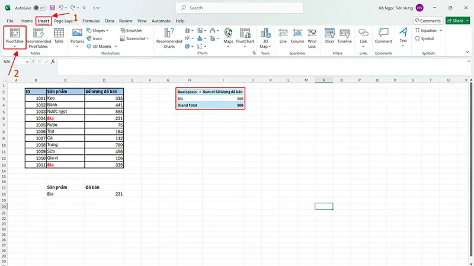
Task: Switch to the Home tab
Action: coord(27,21)
